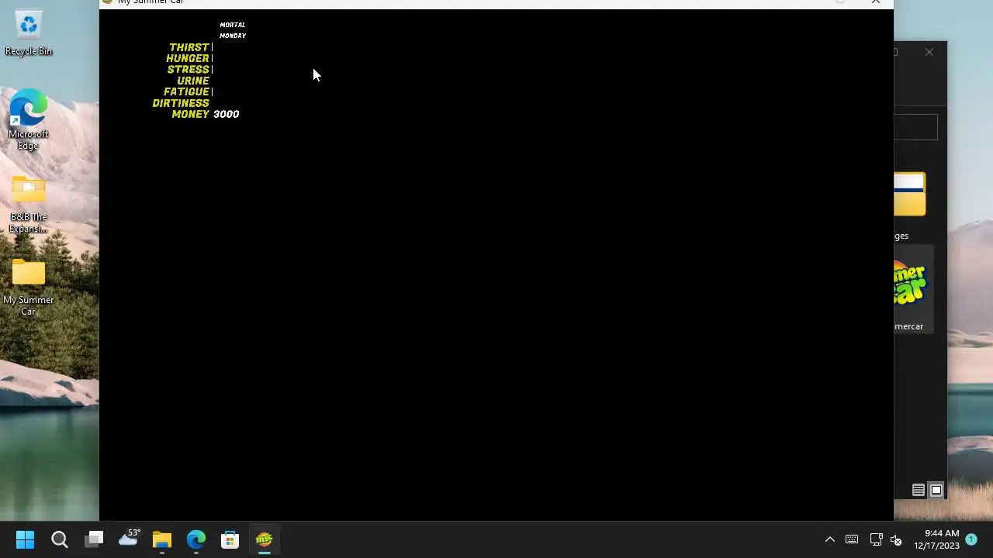Close the My Summer Car game window
This screenshot has width=993, height=558.
pos(876,3)
